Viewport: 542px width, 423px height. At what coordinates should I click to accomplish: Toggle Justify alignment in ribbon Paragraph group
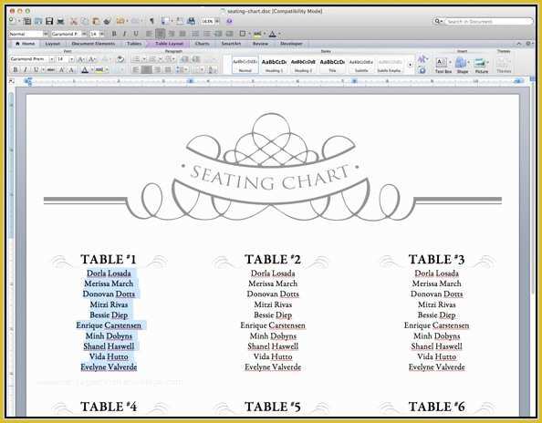168,70
